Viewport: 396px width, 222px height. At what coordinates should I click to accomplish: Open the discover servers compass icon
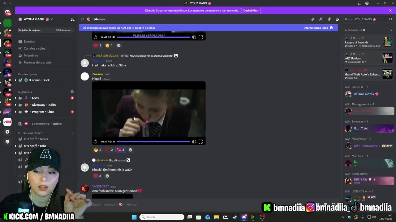click(x=7, y=142)
